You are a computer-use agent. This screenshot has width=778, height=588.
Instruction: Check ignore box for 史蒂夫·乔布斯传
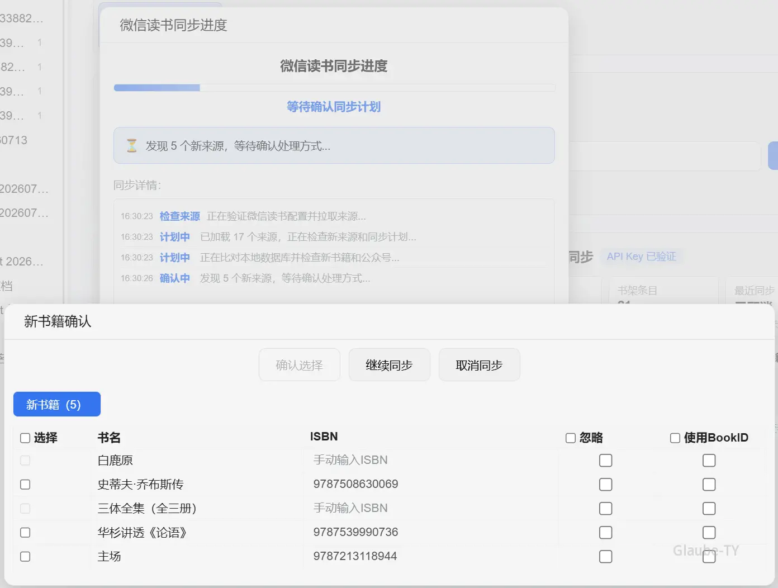606,485
